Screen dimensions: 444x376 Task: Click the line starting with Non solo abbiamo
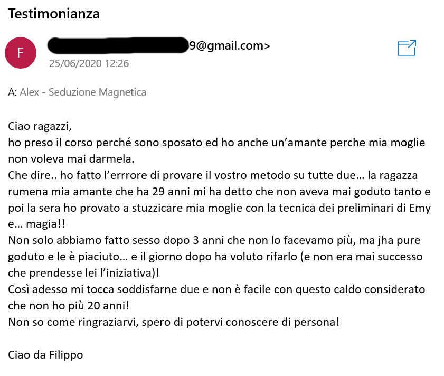click(x=214, y=241)
